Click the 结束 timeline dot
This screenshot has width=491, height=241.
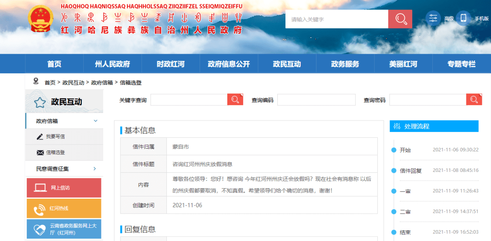point(394,232)
